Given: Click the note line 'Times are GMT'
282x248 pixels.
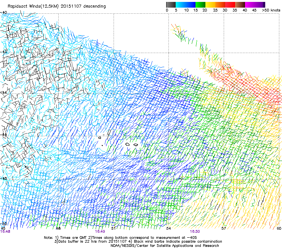Looking at the screenshot, I should tap(73, 238).
